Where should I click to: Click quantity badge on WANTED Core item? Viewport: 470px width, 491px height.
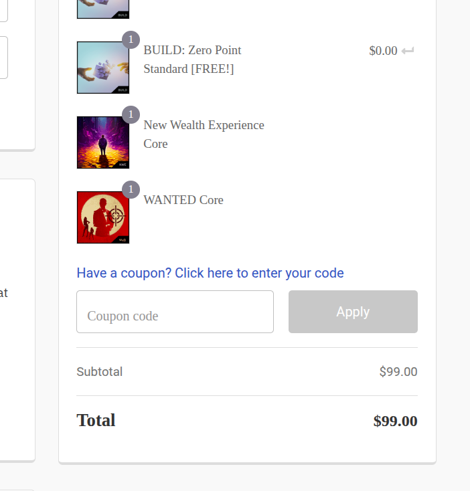131,189
